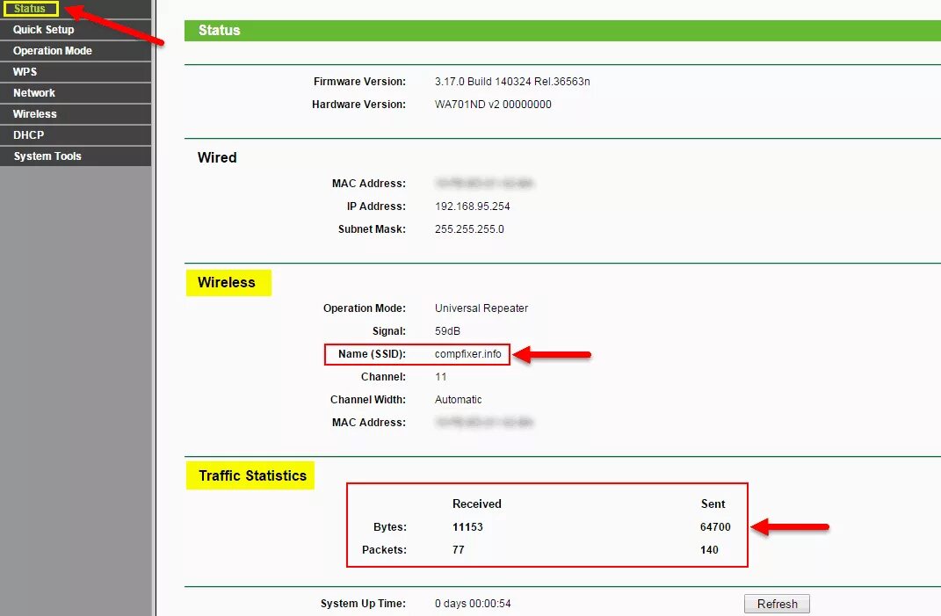Click system up time 0 days 00:00:54
Image resolution: width=941 pixels, height=616 pixels.
(473, 604)
